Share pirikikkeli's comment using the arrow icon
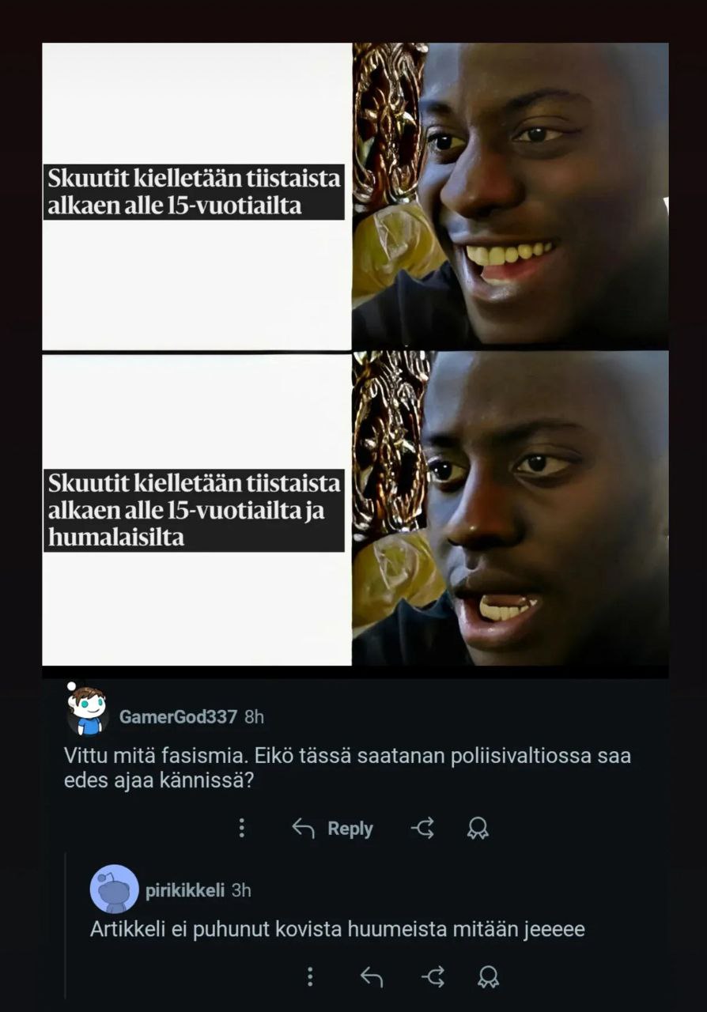 433,977
